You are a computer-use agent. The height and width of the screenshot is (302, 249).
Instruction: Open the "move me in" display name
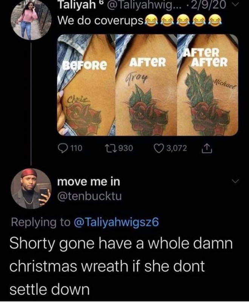(x=89, y=182)
